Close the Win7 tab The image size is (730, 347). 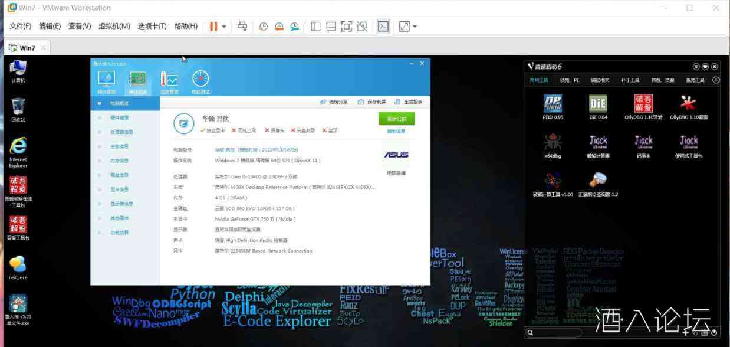(x=43, y=48)
